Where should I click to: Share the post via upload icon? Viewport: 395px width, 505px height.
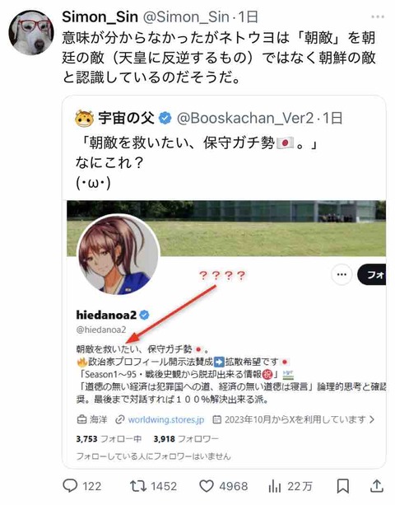click(x=377, y=486)
